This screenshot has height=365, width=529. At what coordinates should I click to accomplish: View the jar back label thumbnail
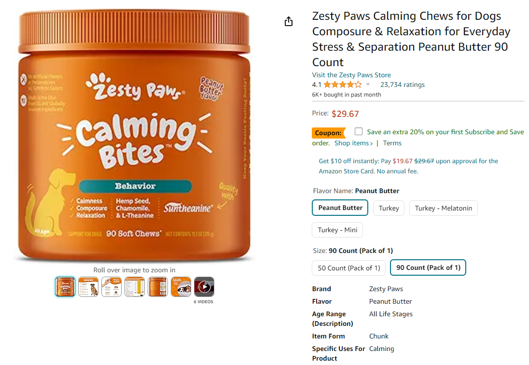158,287
